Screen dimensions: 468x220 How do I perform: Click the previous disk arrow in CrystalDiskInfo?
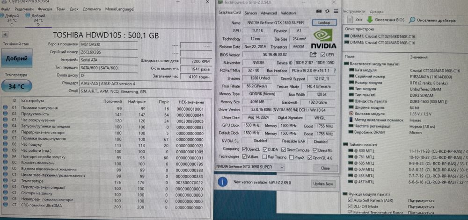(5, 35)
